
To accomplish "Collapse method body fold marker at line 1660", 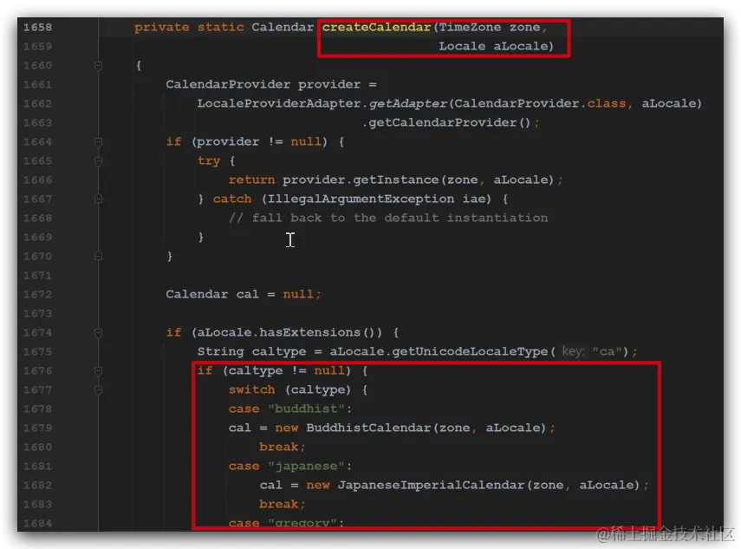I will (98, 66).
